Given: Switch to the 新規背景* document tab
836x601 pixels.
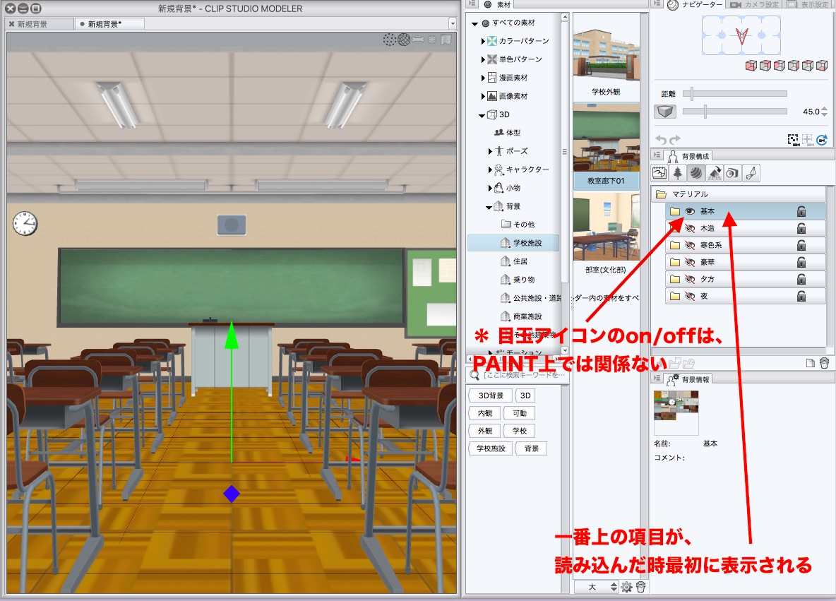Looking at the screenshot, I should [x=109, y=24].
